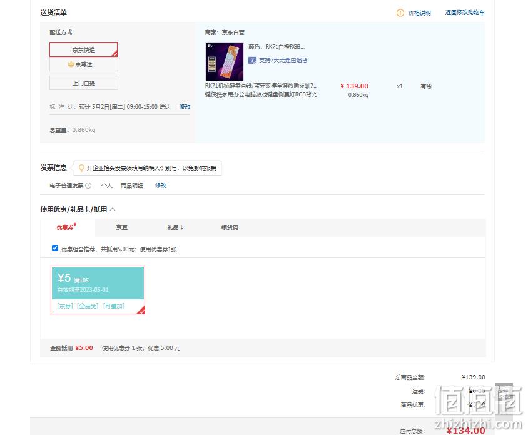
Task: Click the 颜色：RK71白橙RGB text
Action: [277, 47]
